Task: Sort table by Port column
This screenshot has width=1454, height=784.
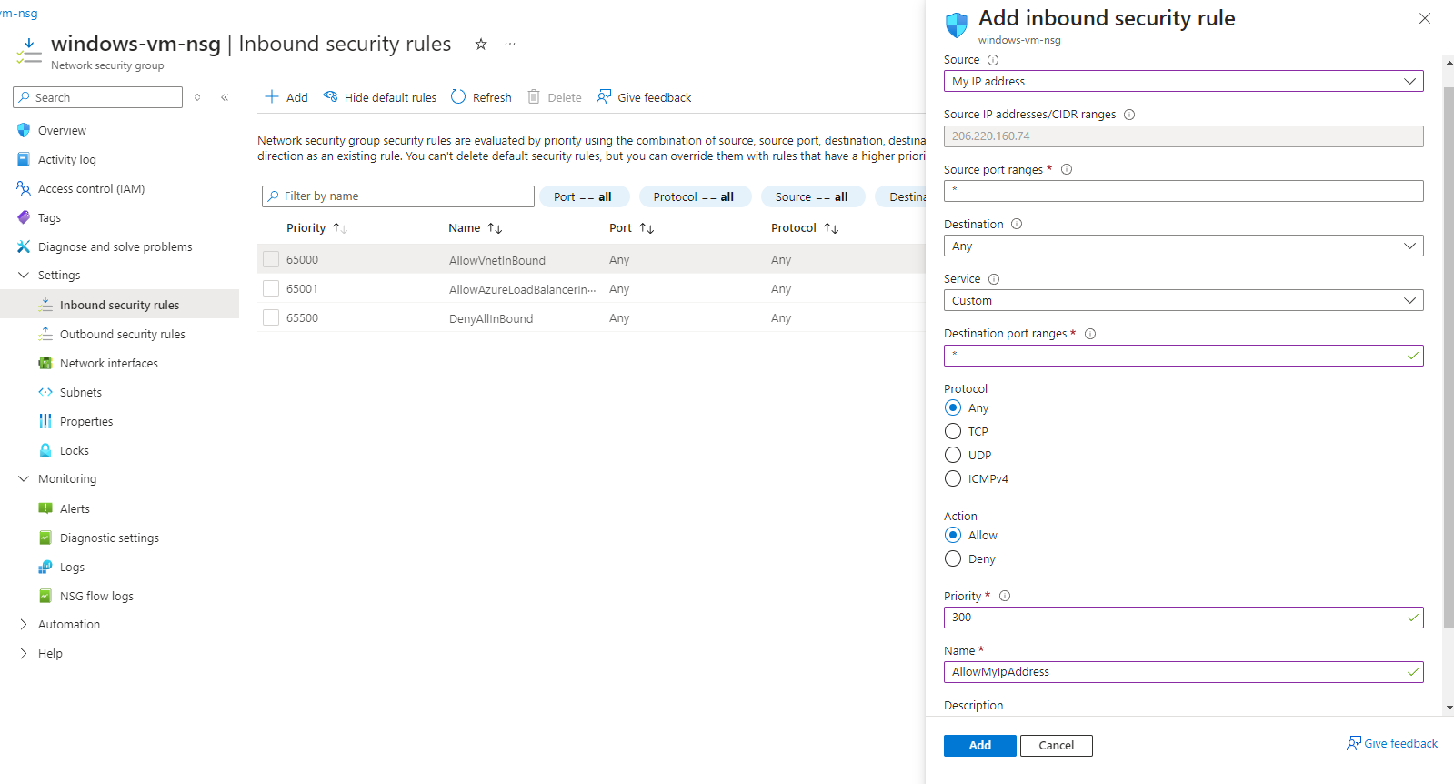Action: coord(631,228)
